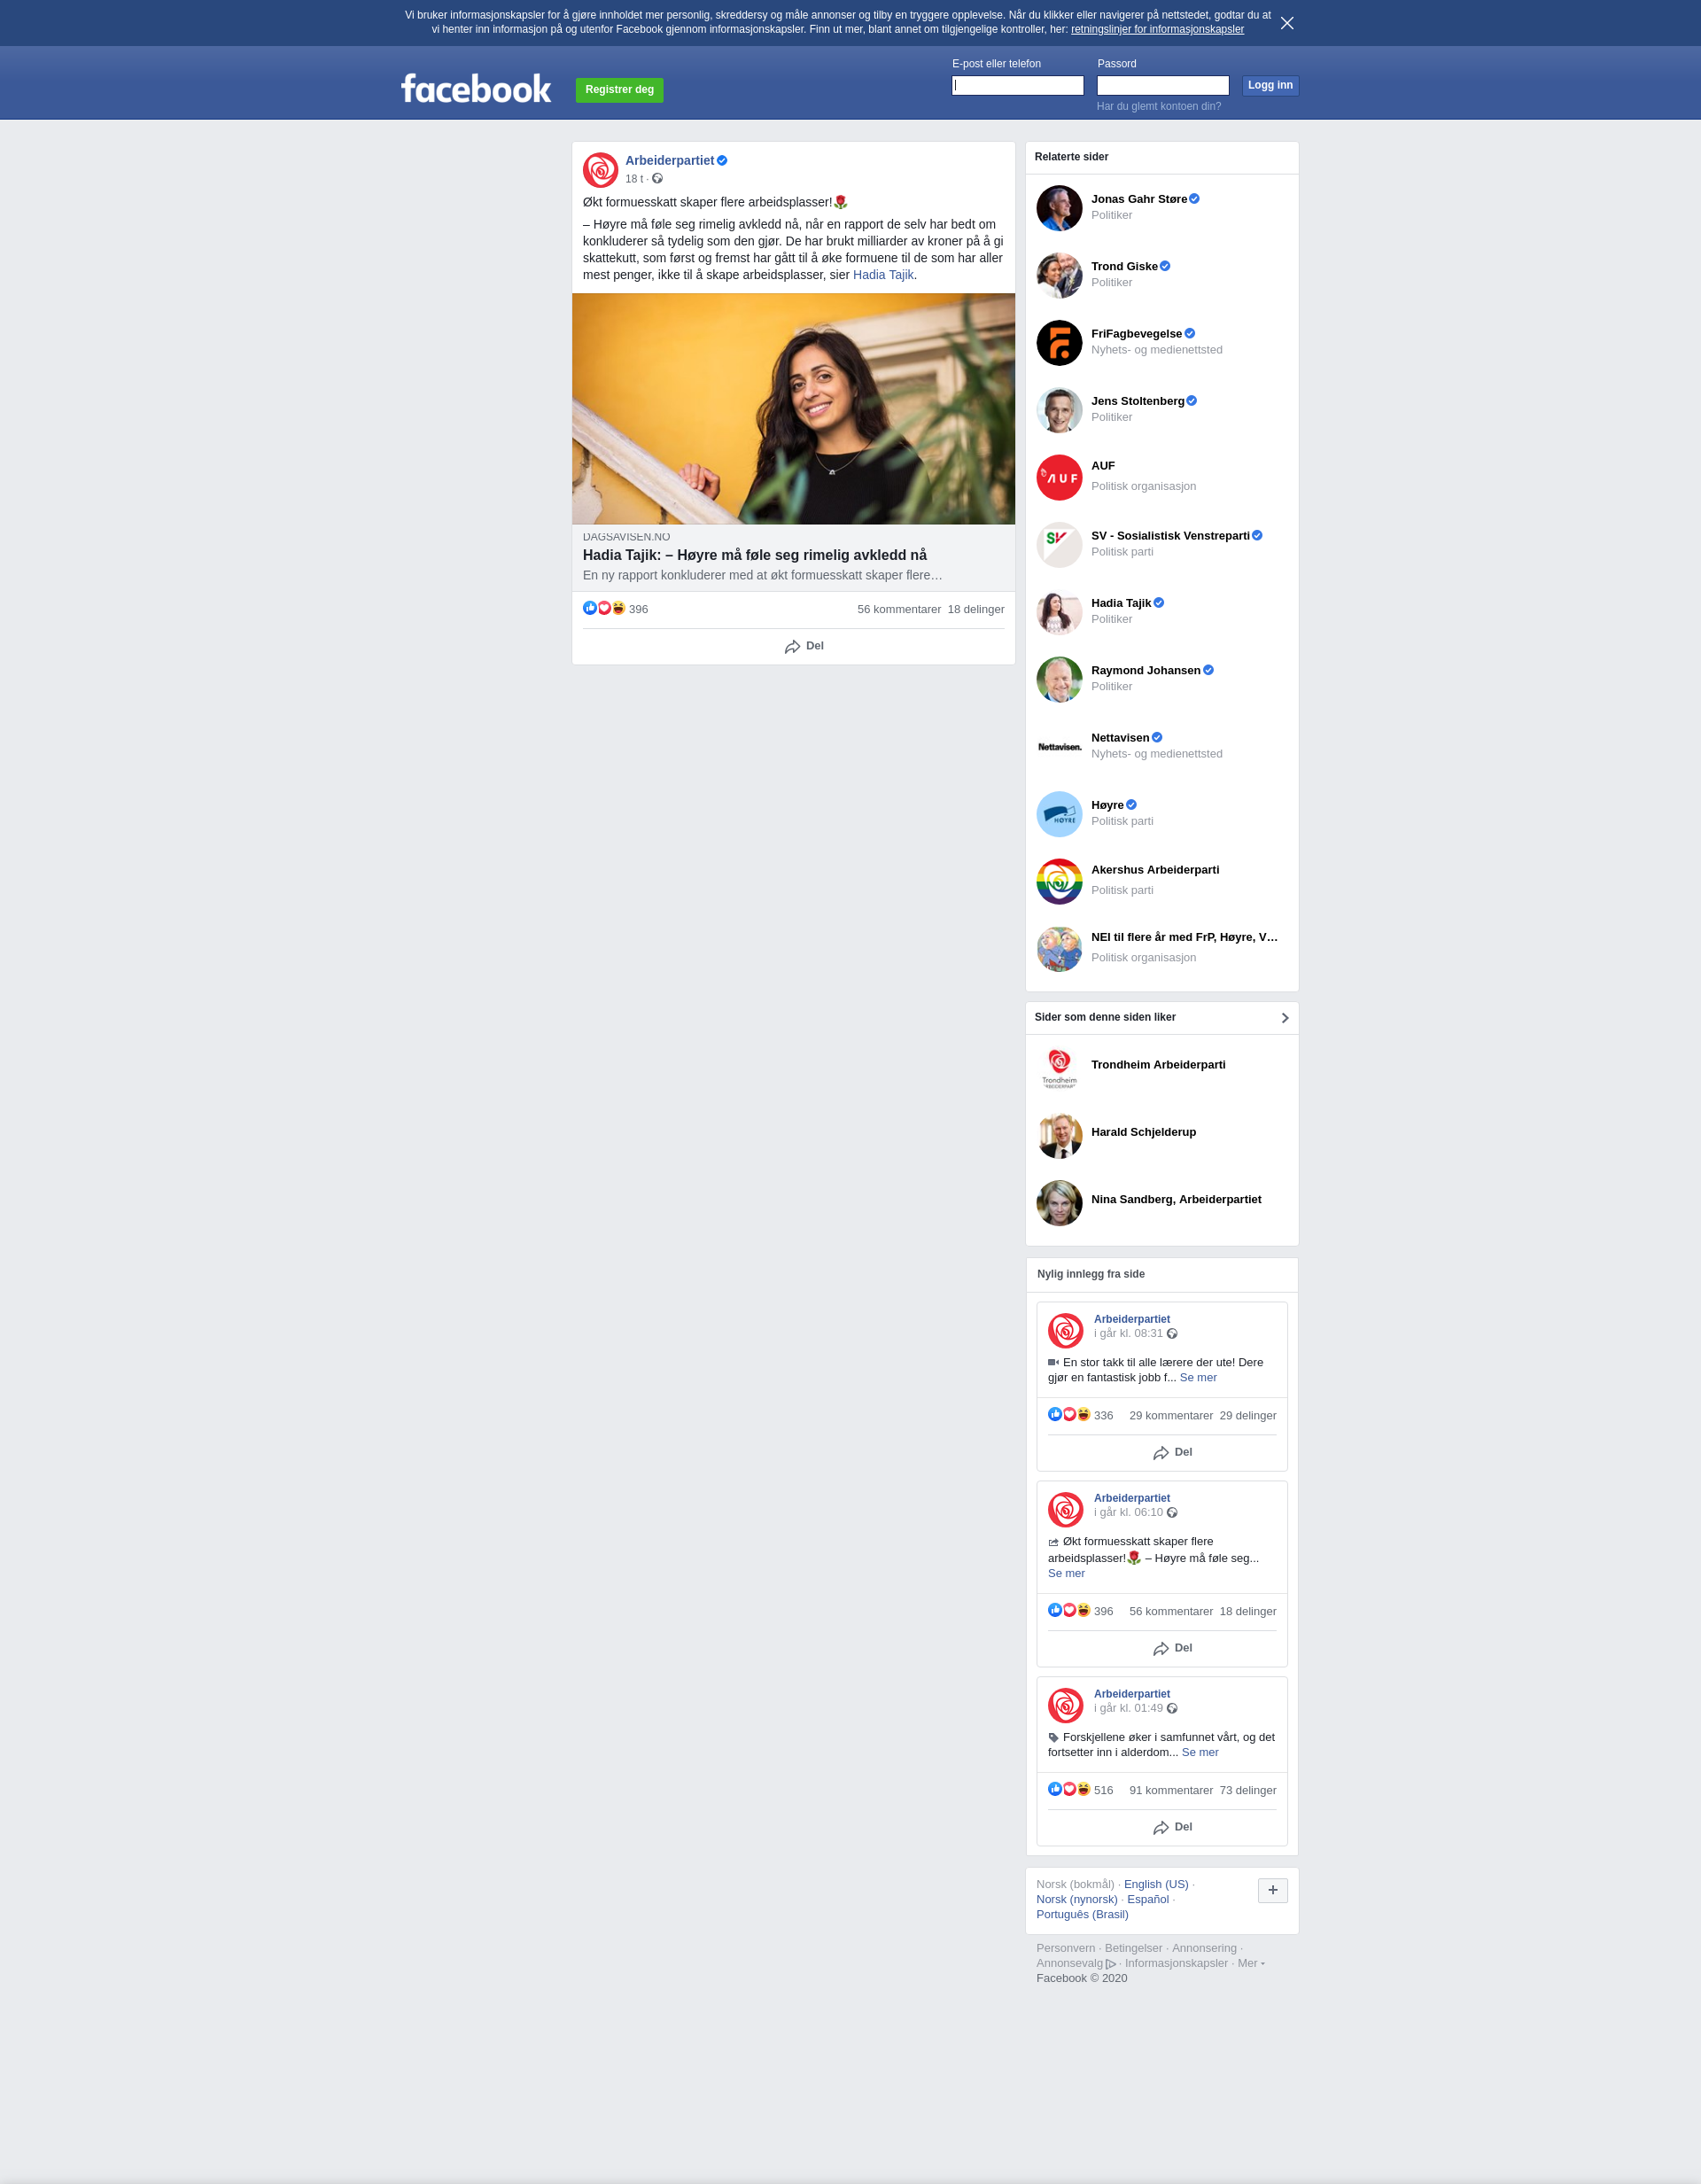Switch language to Português (Brasil)

pyautogui.click(x=1082, y=1914)
